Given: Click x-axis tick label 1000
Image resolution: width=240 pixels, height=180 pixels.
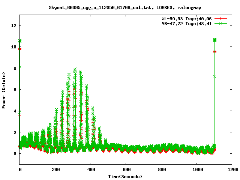Looking at the screenshot, I should (198, 169).
